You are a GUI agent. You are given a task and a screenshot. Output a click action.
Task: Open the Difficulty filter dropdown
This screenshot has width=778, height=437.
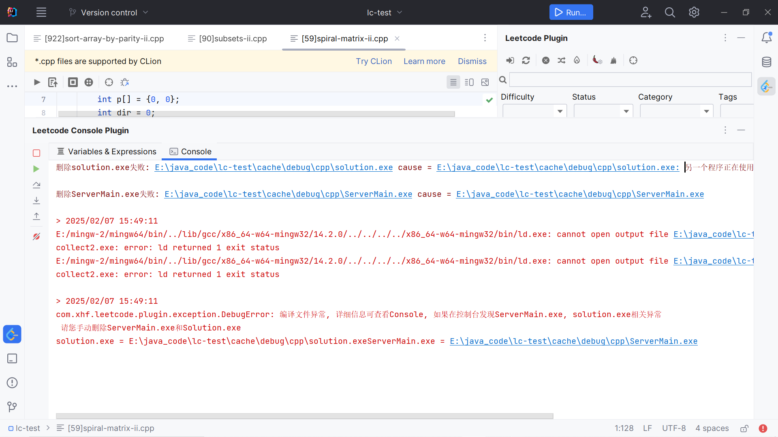tap(534, 111)
